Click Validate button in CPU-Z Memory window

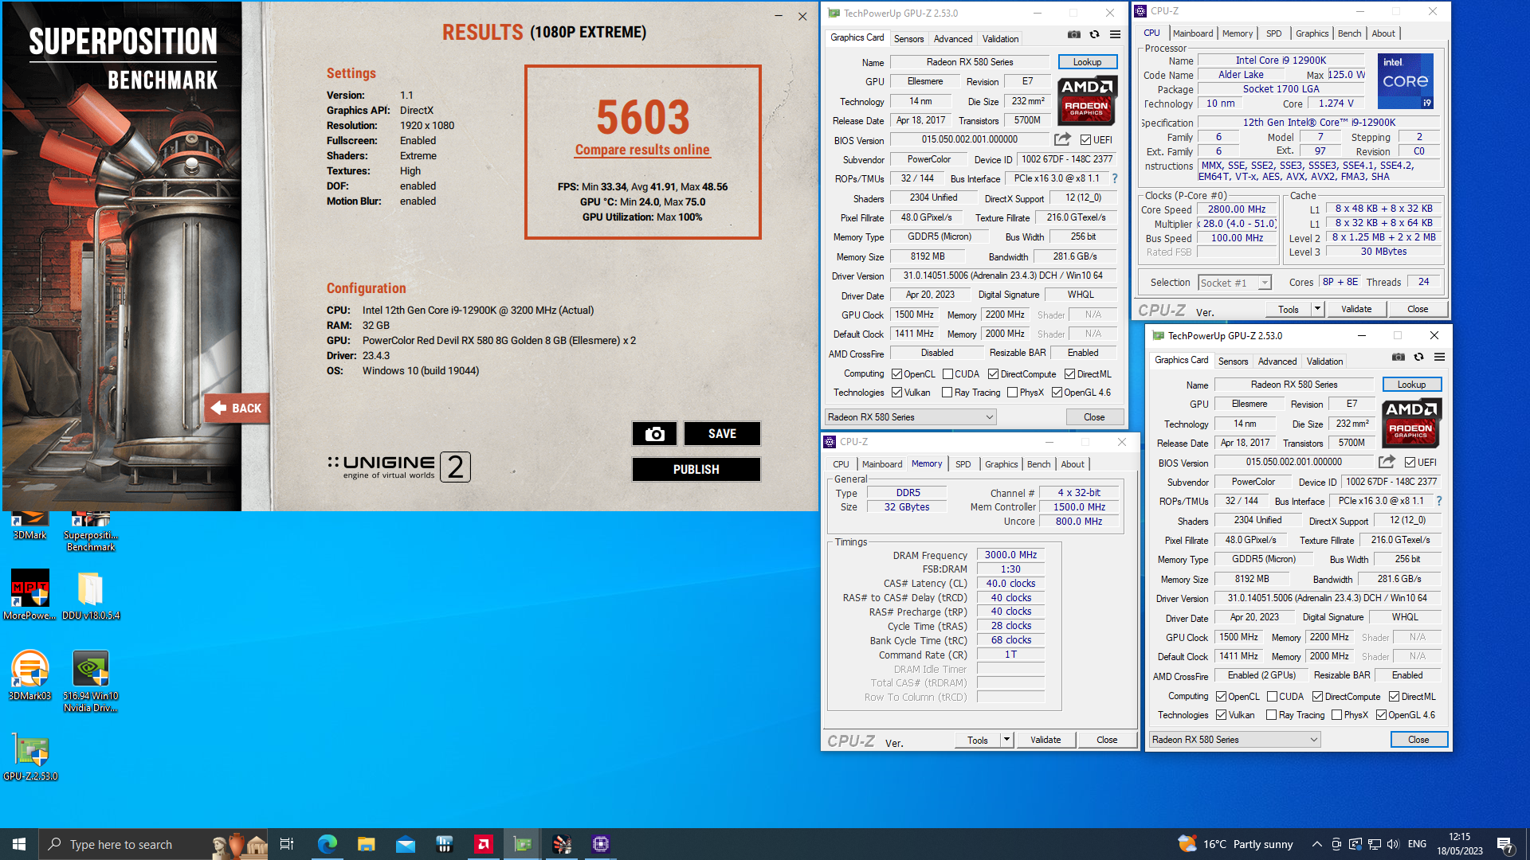click(1045, 740)
